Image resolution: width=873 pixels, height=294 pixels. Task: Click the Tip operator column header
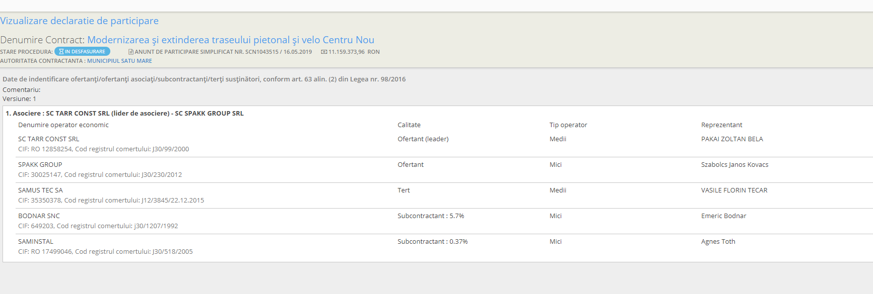568,125
